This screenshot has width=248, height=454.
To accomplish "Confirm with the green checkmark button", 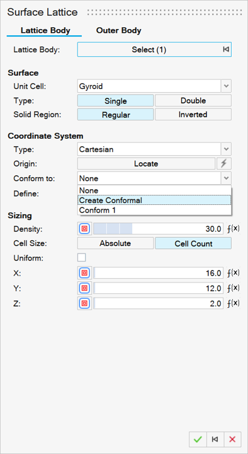I will tap(198, 439).
